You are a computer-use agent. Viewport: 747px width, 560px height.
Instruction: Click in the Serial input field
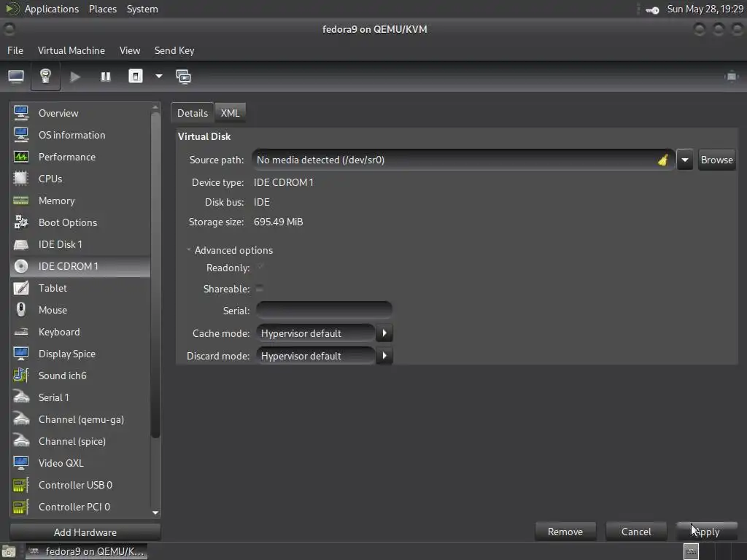pyautogui.click(x=324, y=311)
